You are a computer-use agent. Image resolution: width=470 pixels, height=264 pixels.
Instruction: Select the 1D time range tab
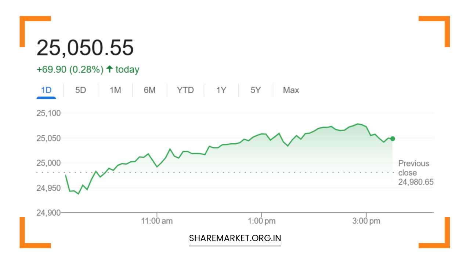coord(46,90)
